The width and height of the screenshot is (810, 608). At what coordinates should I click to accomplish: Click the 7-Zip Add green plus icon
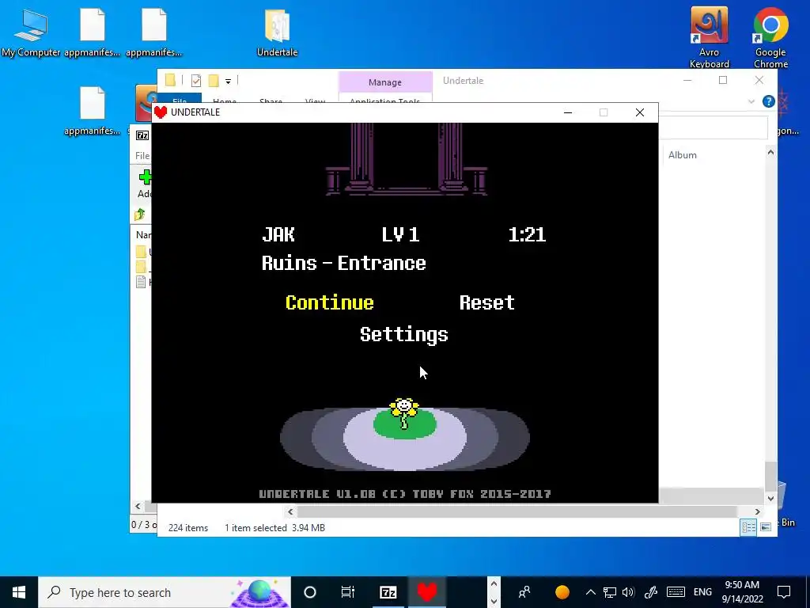point(146,177)
